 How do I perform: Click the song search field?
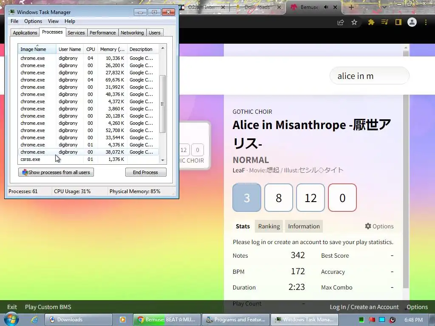pyautogui.click(x=369, y=76)
